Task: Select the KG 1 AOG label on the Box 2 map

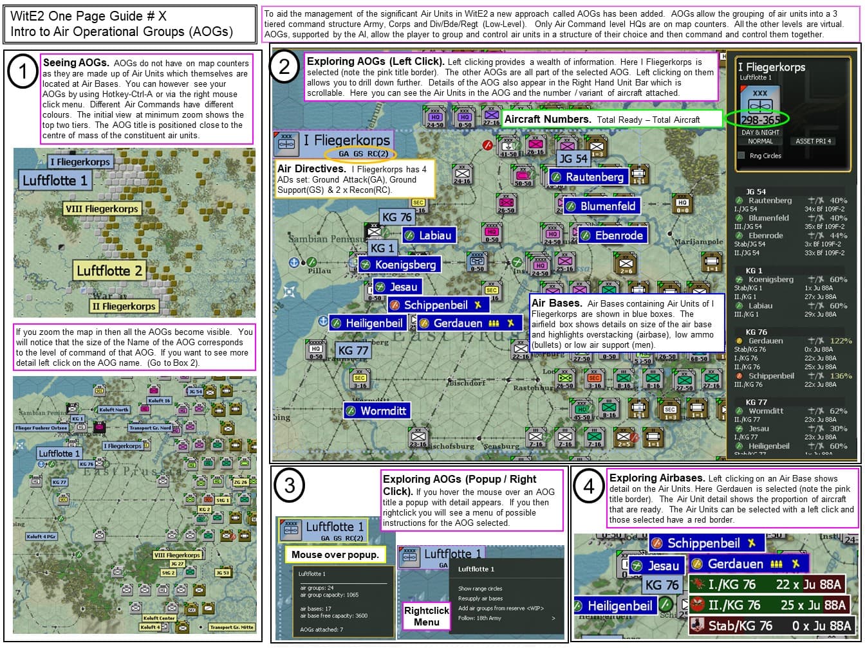Action: point(382,248)
